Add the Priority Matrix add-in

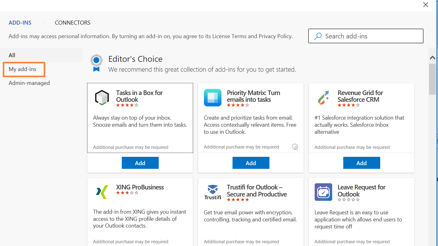(x=251, y=163)
